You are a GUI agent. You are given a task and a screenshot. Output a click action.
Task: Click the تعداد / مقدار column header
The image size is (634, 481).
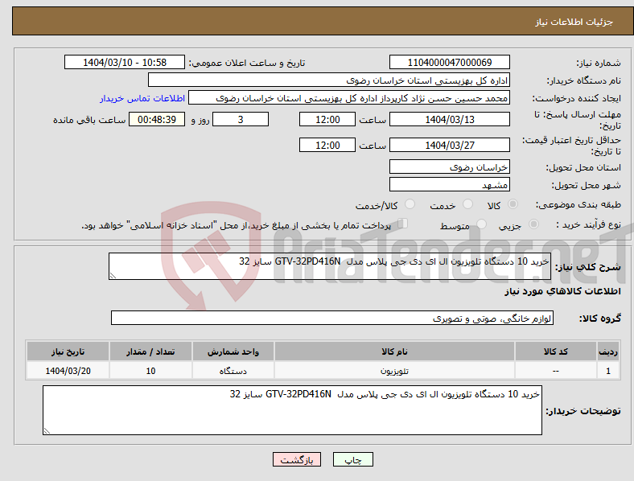(150, 351)
